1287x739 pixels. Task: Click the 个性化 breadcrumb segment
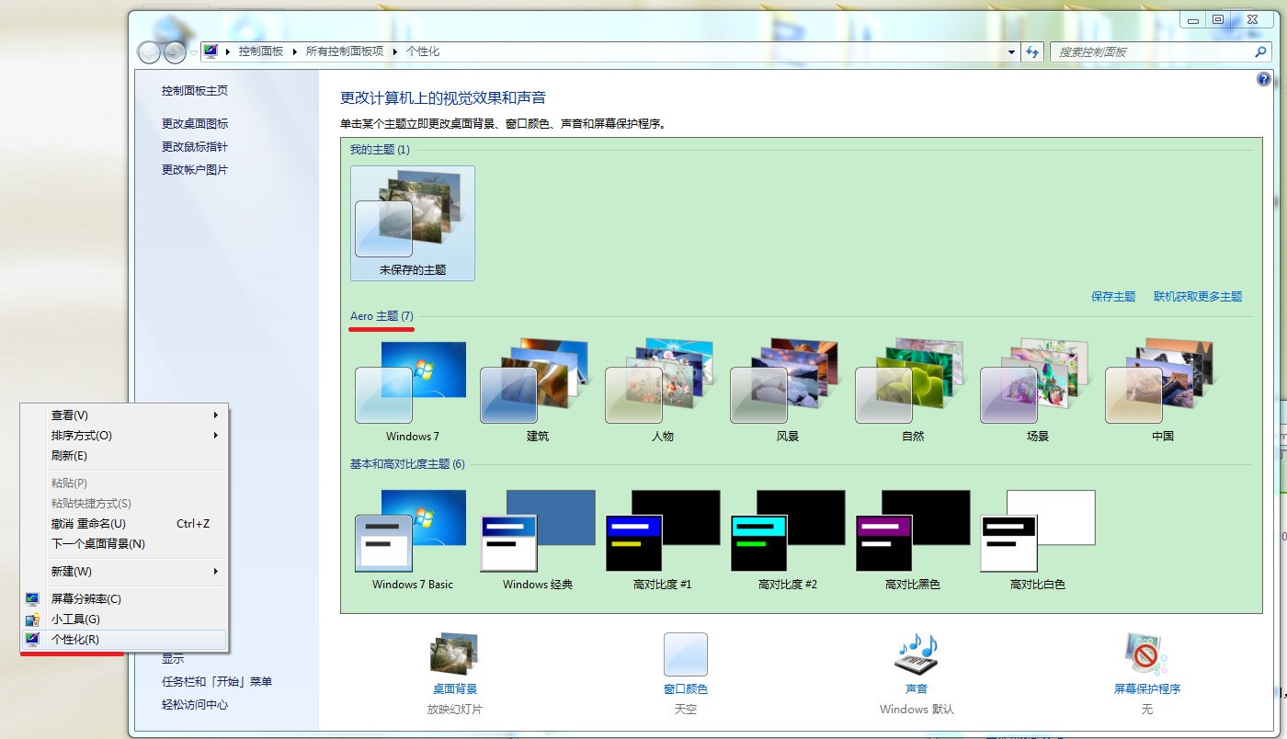point(423,52)
